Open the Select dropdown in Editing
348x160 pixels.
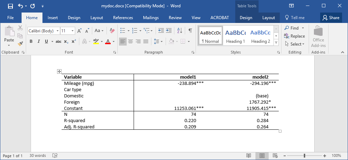294,44
